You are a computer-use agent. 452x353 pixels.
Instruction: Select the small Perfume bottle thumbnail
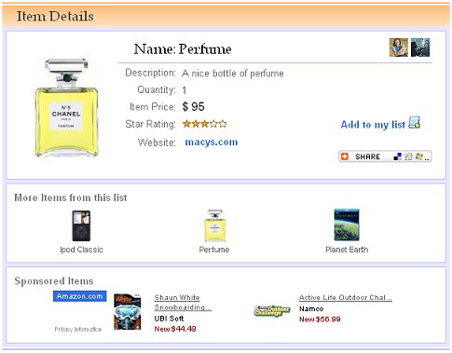[x=215, y=225]
